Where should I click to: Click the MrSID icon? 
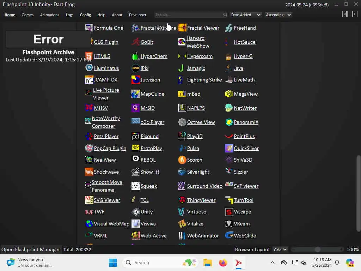pyautogui.click(x=135, y=108)
